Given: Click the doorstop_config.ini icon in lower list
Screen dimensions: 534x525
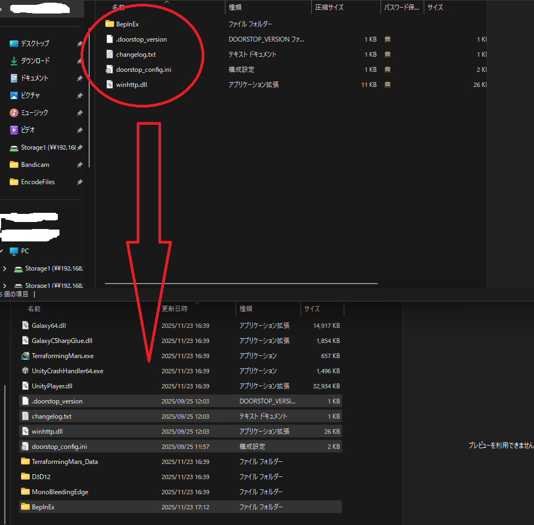Looking at the screenshot, I should click(25, 447).
